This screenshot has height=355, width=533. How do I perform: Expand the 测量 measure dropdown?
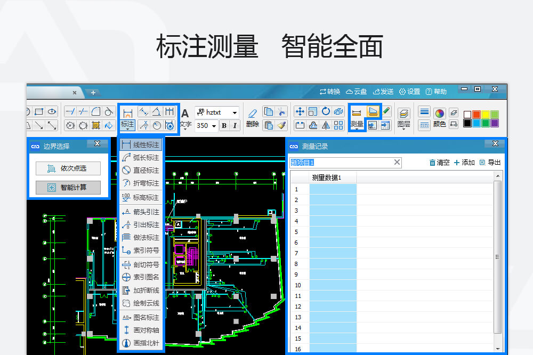[x=357, y=129]
